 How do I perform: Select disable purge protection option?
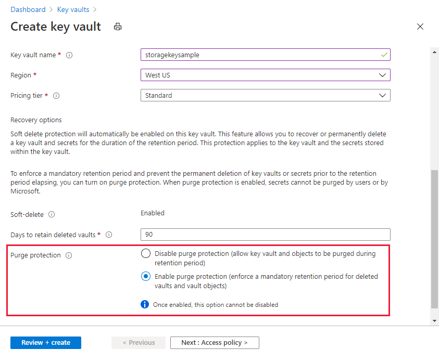coord(146,253)
